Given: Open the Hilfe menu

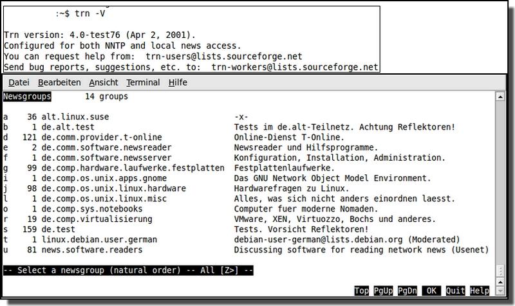Looking at the screenshot, I should point(178,82).
